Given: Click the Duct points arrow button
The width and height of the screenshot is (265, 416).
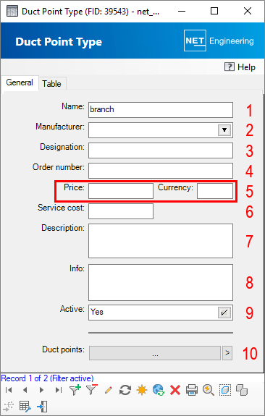Looking at the screenshot, I should [227, 353].
